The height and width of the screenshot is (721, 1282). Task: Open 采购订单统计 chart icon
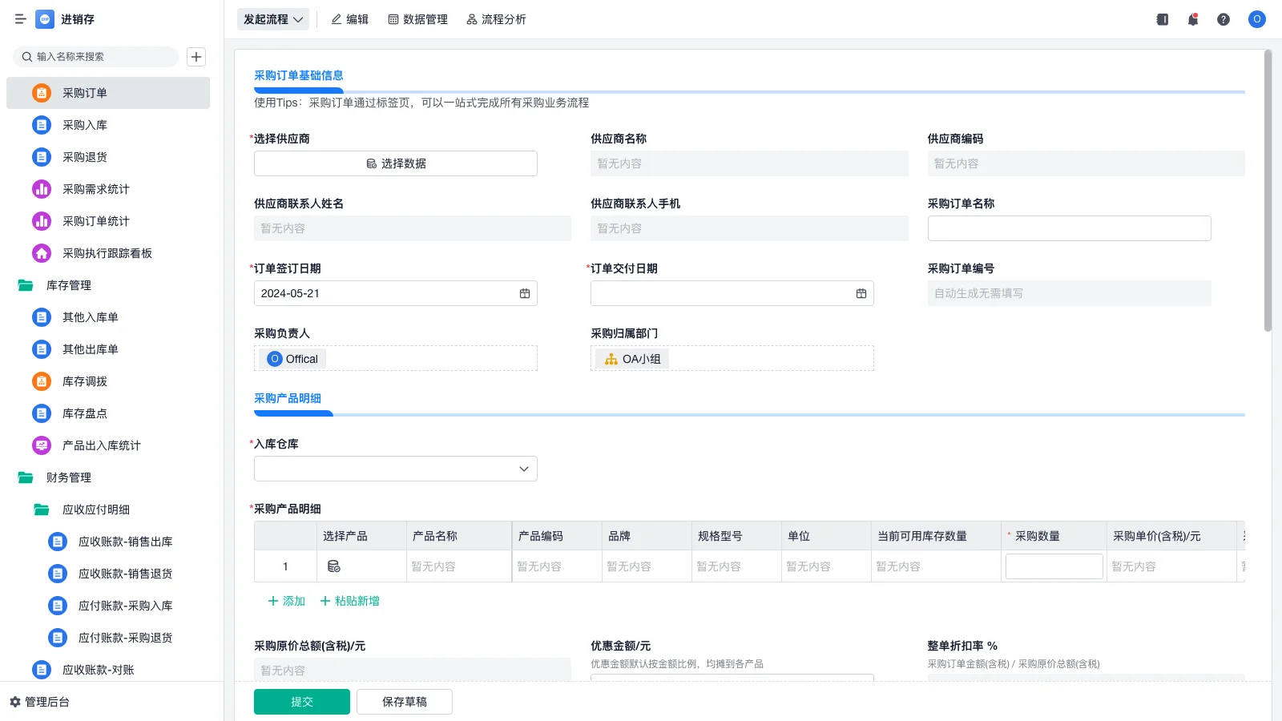point(42,221)
